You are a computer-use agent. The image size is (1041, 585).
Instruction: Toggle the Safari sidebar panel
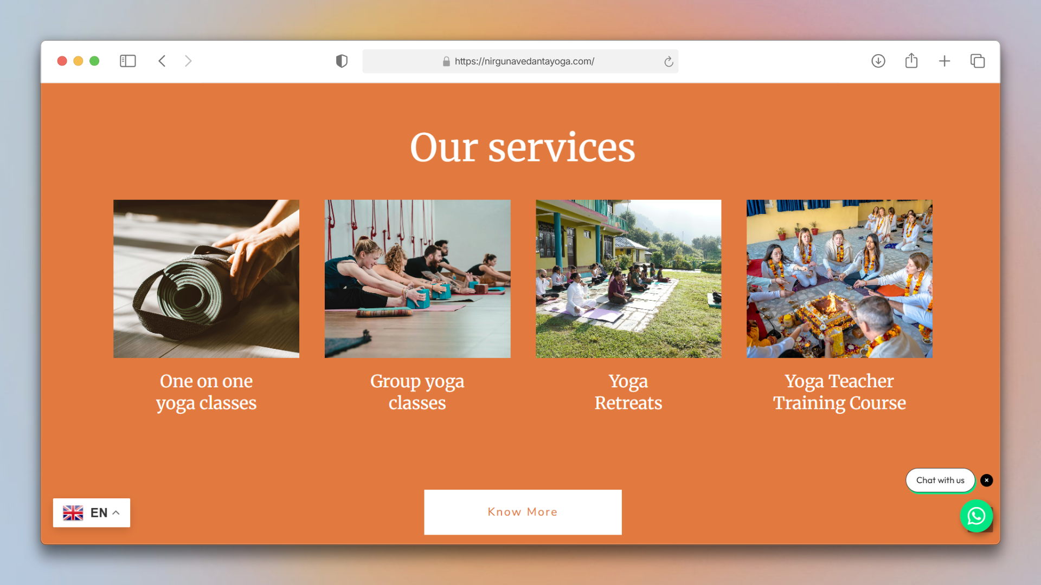click(128, 61)
